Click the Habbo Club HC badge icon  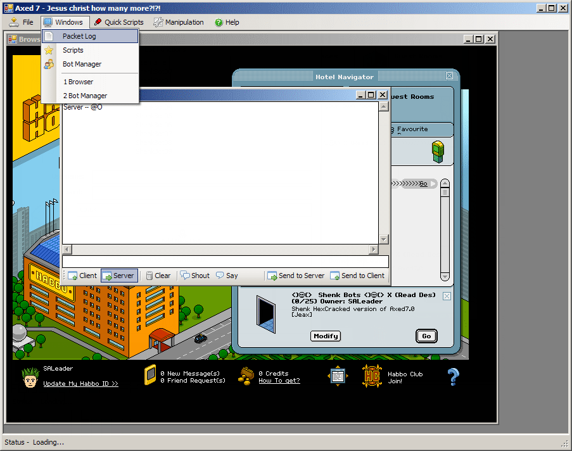pos(372,376)
